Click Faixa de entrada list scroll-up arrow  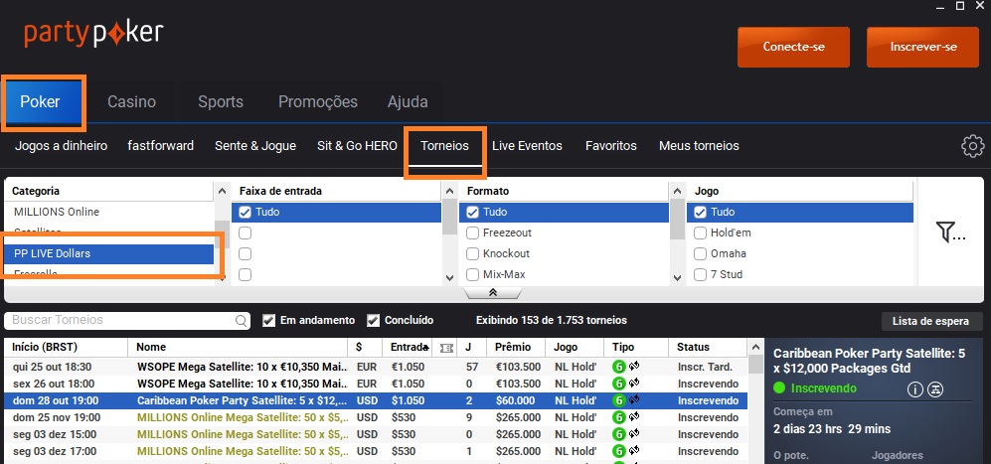pos(449,191)
